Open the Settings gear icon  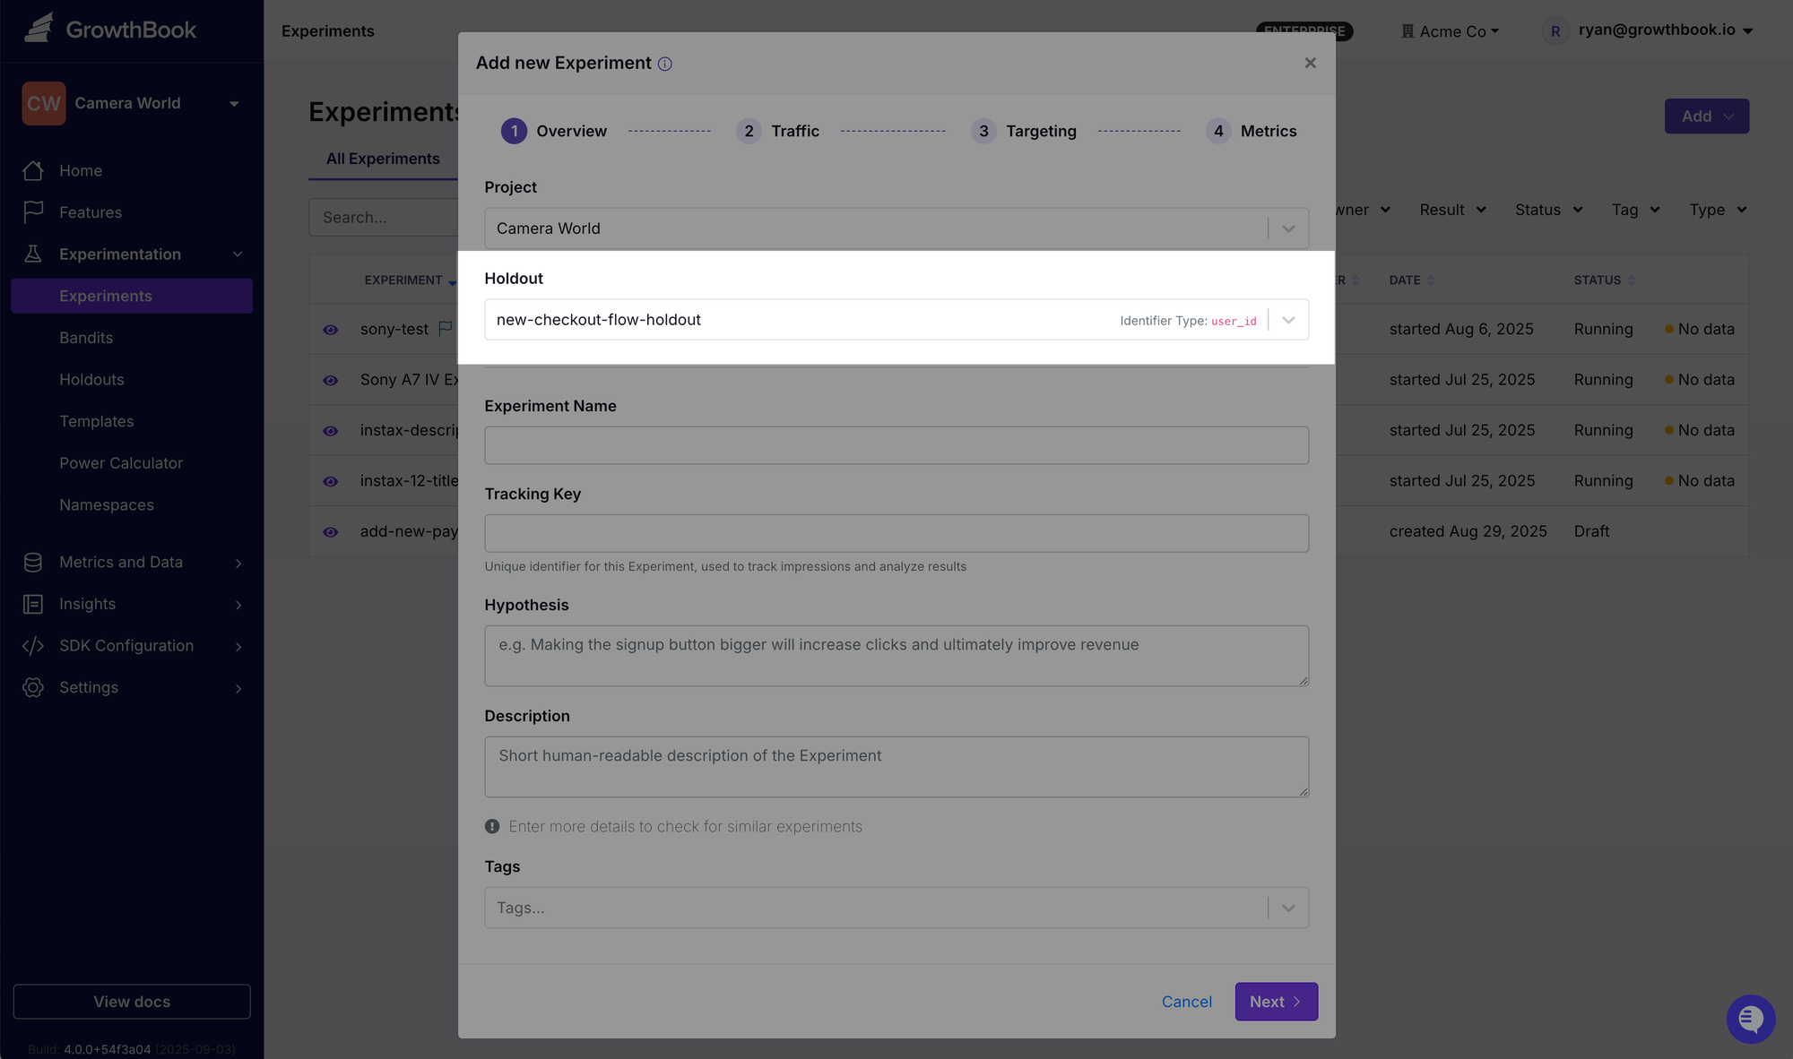[33, 687]
